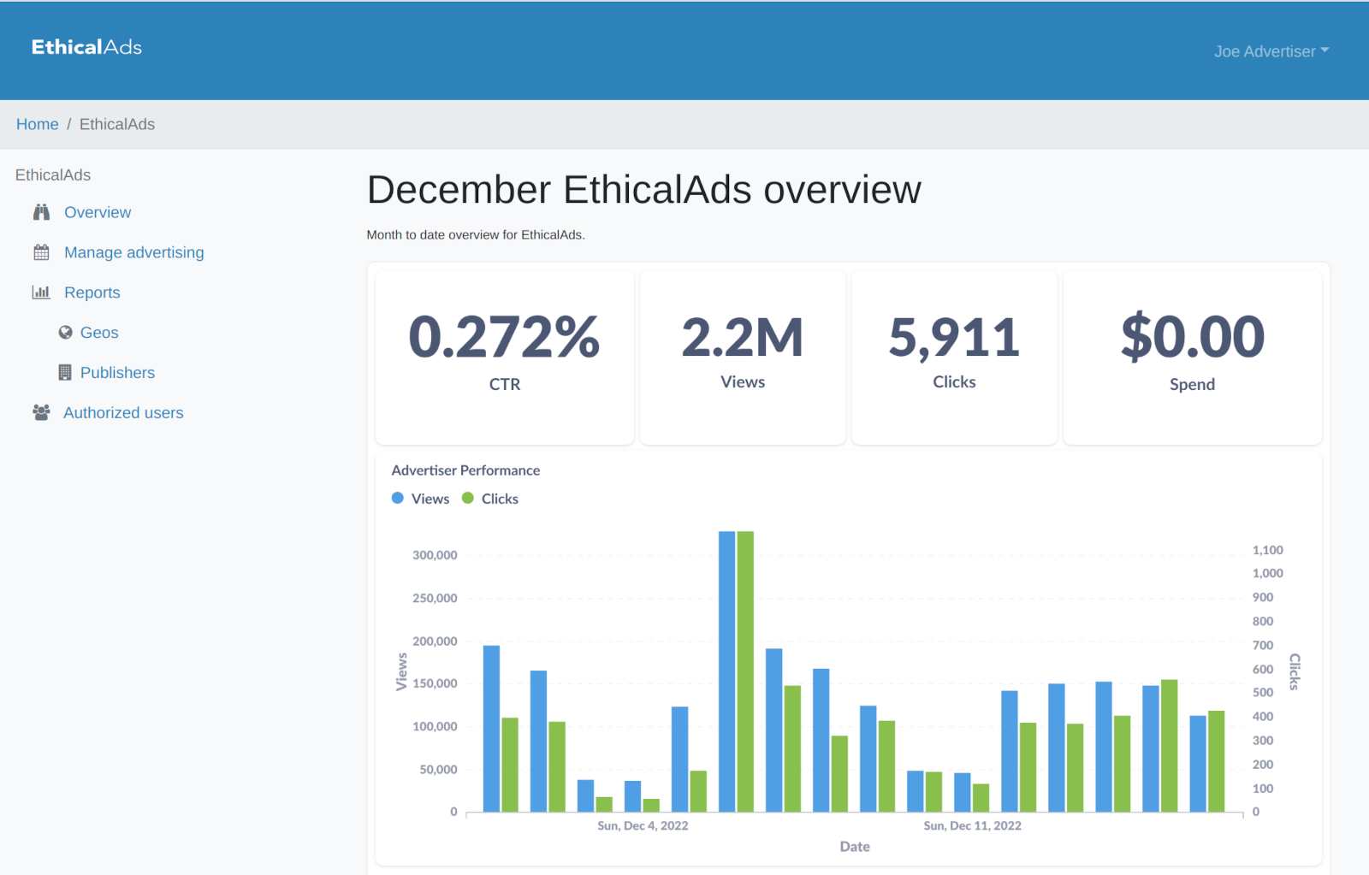Click the globe icon beside Geos

click(65, 332)
